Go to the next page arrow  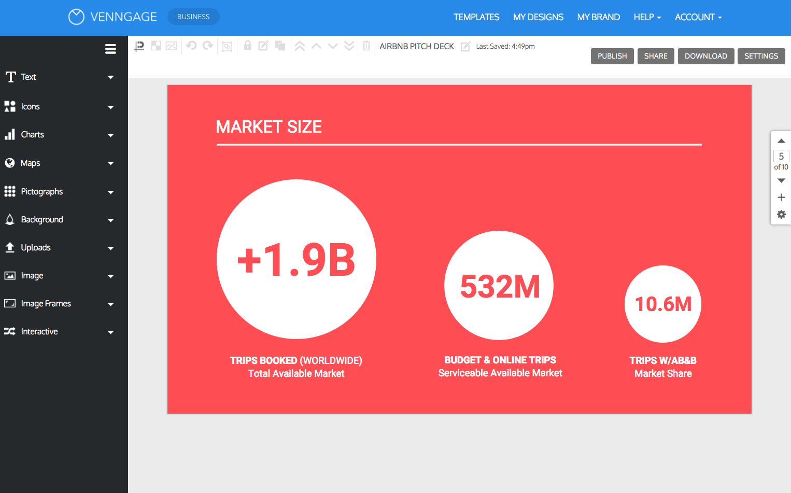click(781, 180)
